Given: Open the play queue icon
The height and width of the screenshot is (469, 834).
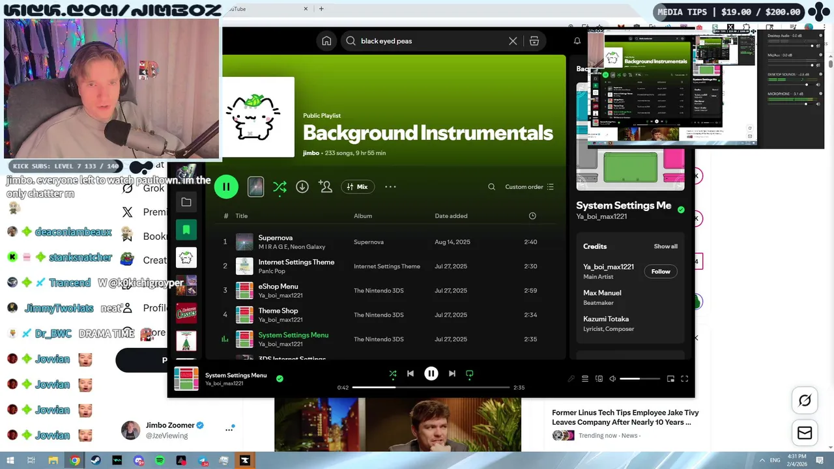Looking at the screenshot, I should click(585, 378).
